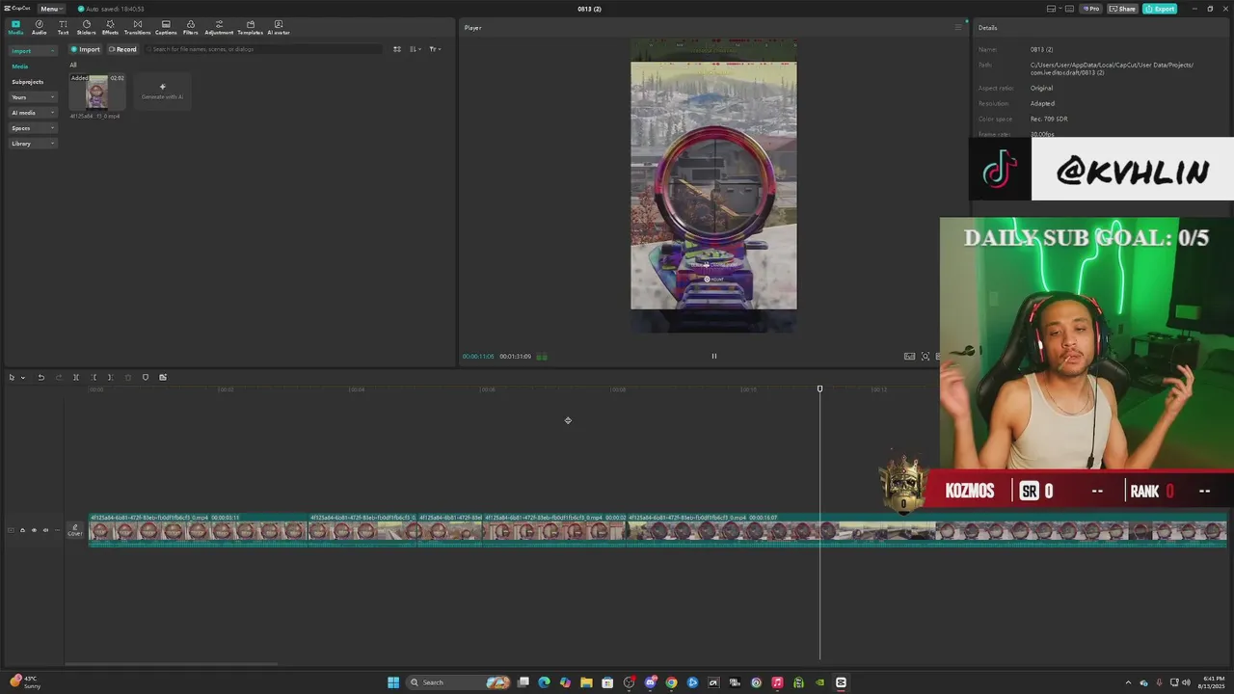
Task: Open the Transitions panel
Action: (x=137, y=27)
